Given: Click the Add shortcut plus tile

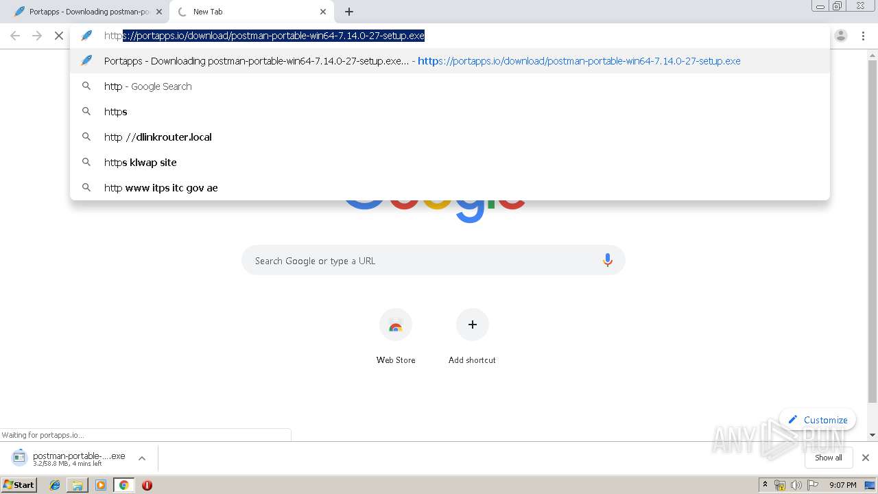Looking at the screenshot, I should coord(472,325).
